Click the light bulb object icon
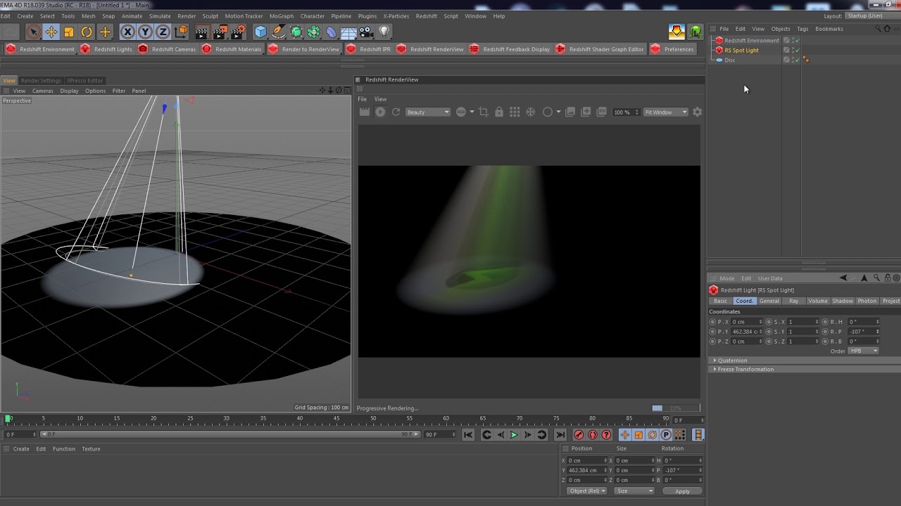Screen dimensions: 901x506 point(384,32)
